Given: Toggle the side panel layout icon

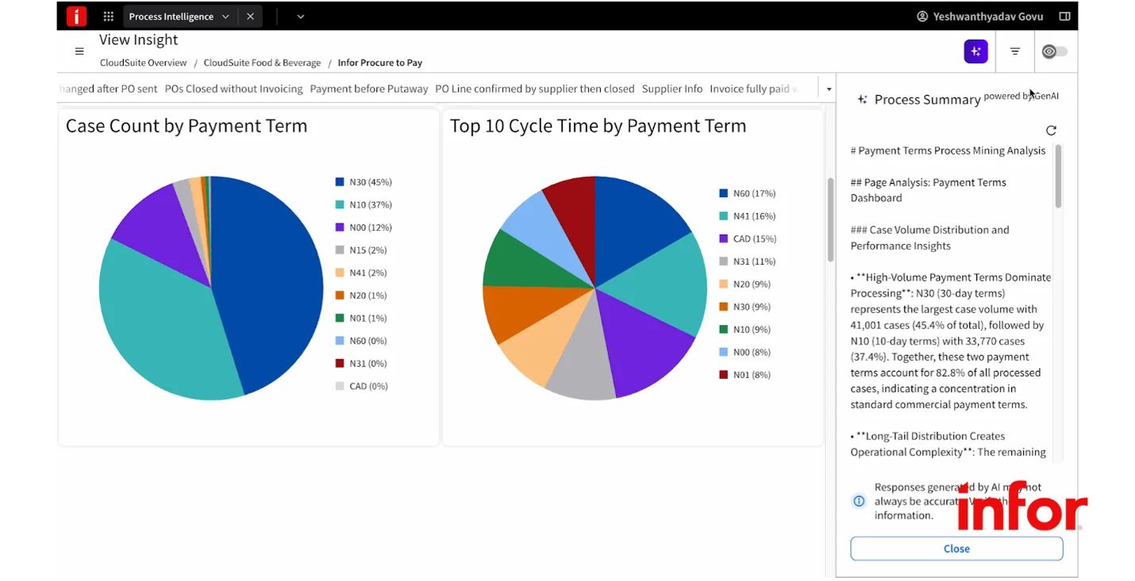Looking at the screenshot, I should click(1064, 16).
